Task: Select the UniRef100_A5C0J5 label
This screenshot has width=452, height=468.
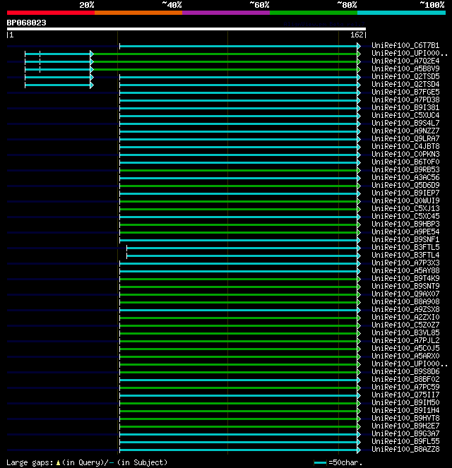Action: (405, 348)
